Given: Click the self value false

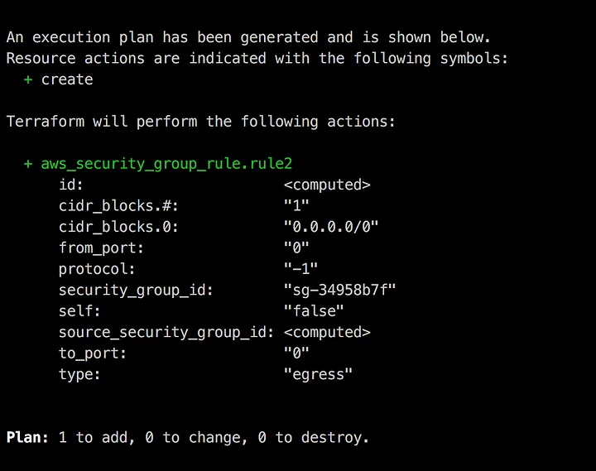Looking at the screenshot, I should point(314,311).
